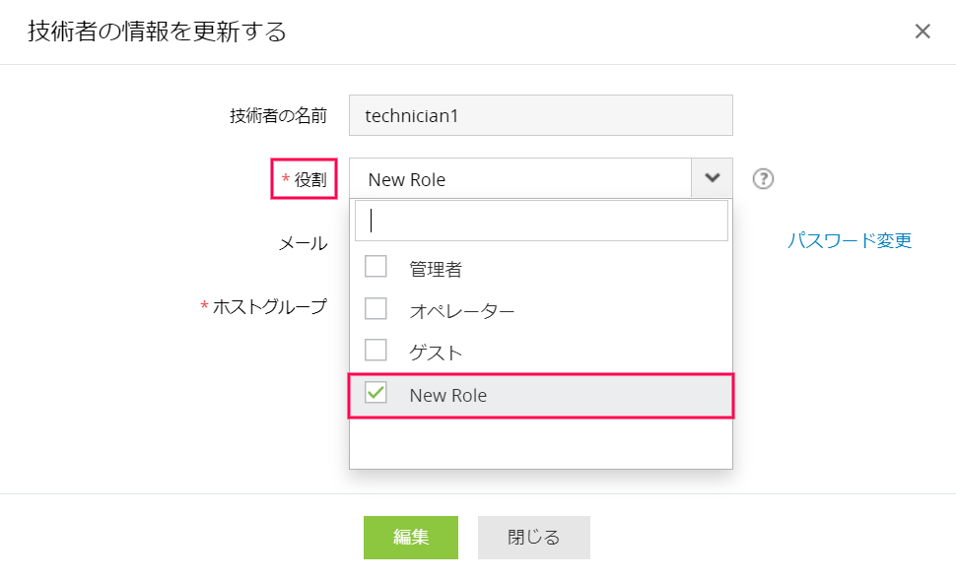Screen dimensions: 956x580
Task: Check the ゲスト checkbox
Action: tap(376, 351)
